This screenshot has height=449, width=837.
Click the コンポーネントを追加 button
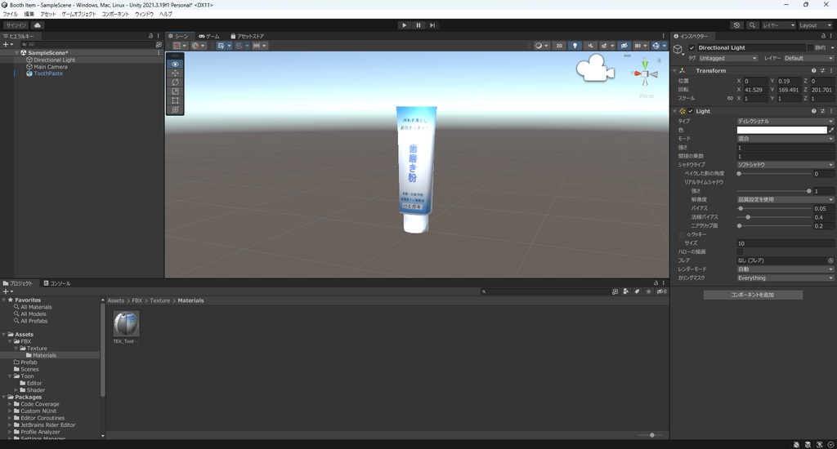point(753,295)
